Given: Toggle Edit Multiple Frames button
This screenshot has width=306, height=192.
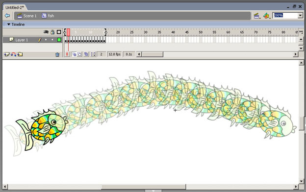Looking at the screenshot, I should [86, 54].
